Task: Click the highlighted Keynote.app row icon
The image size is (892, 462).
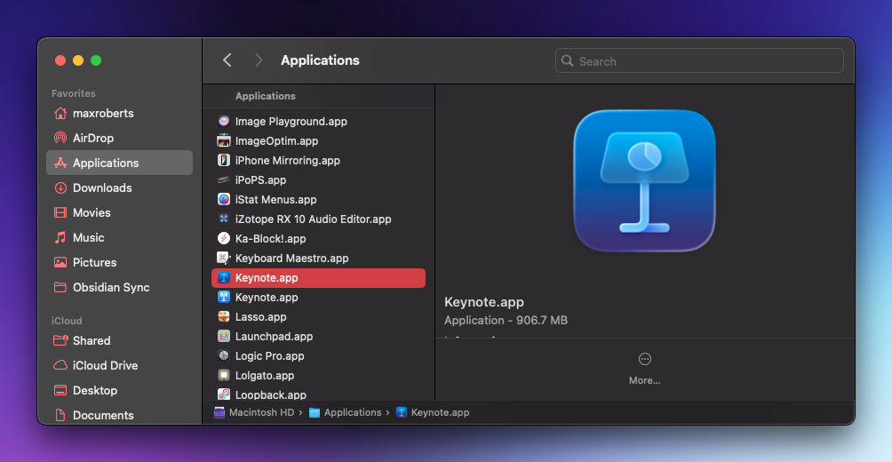Action: click(224, 278)
